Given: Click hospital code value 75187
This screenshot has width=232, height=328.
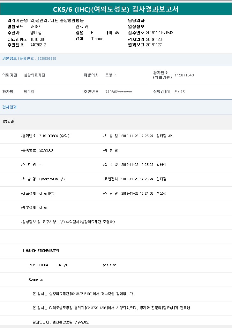Looking at the screenshot, I should pyautogui.click(x=35, y=27).
